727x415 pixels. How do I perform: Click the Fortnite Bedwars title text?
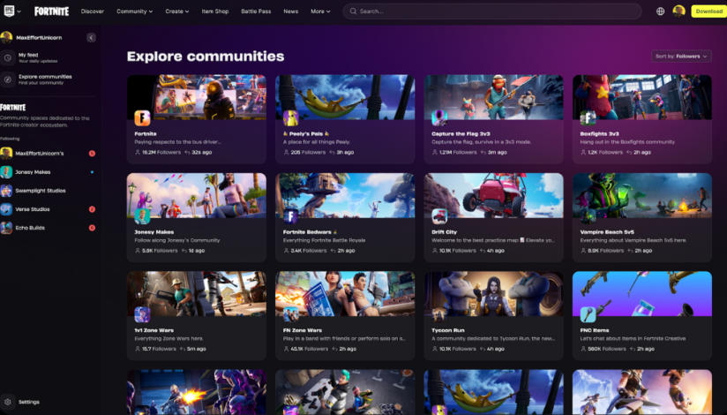(x=307, y=232)
